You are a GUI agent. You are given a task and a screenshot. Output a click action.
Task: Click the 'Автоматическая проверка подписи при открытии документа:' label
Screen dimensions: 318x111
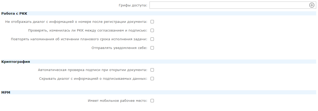93,70
